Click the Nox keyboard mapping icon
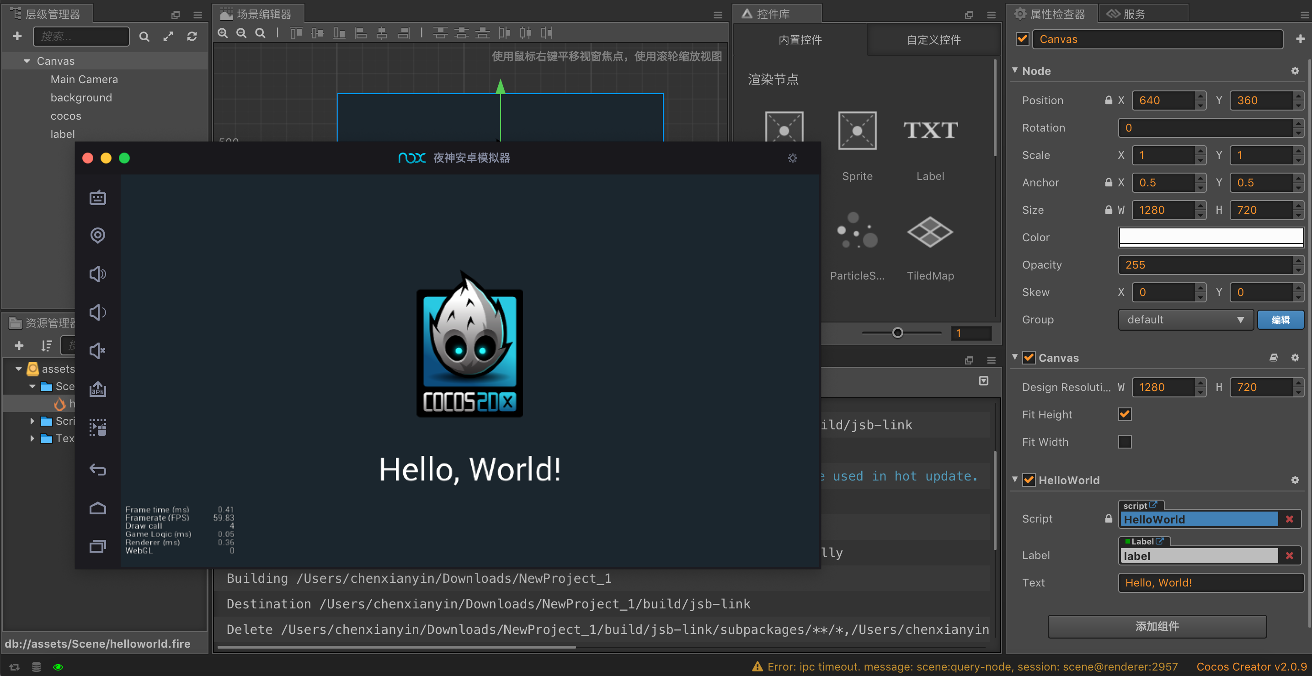The height and width of the screenshot is (676, 1312). [97, 197]
